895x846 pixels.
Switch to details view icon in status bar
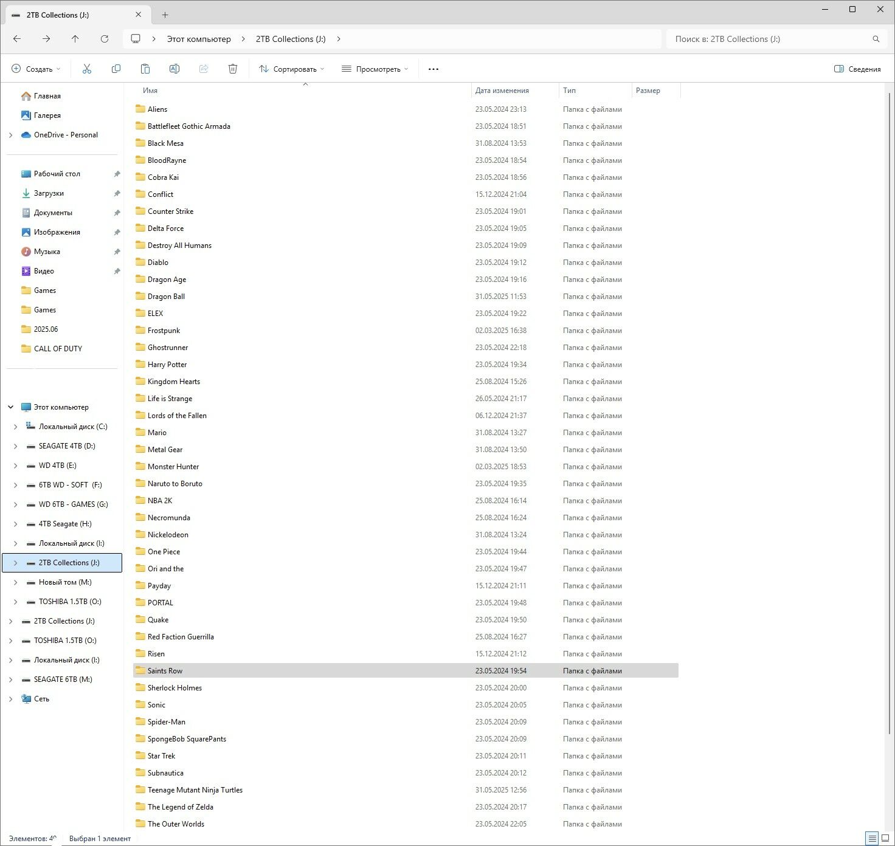(x=871, y=839)
